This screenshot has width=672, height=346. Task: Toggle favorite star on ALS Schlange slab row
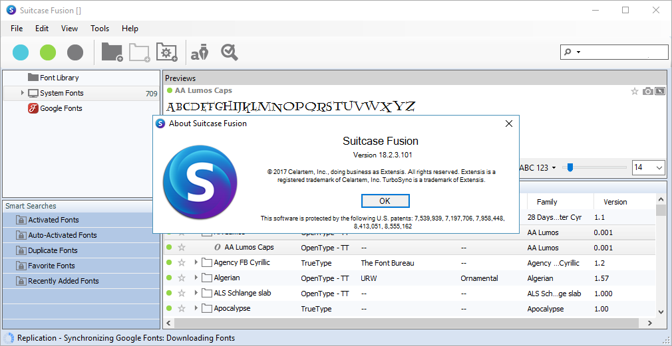click(x=182, y=294)
